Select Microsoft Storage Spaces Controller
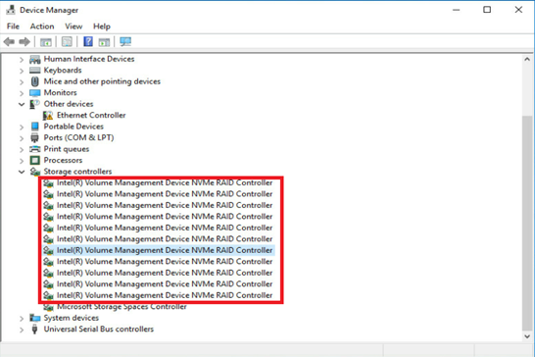535x357 pixels. pyautogui.click(x=122, y=307)
